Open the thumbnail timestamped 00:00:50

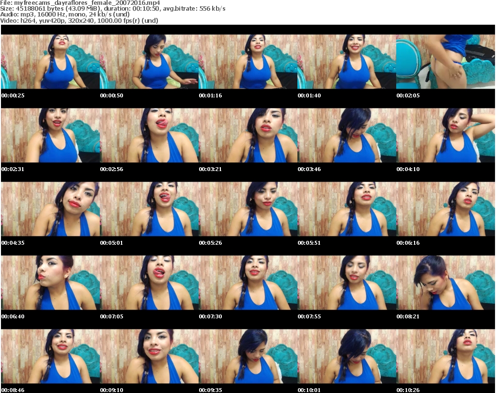[x=149, y=62]
